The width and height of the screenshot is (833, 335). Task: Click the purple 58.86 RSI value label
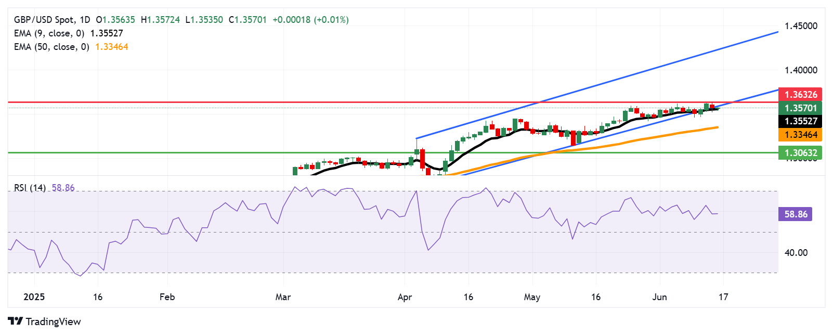click(796, 214)
